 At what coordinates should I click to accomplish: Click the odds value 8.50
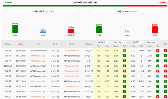coord(107,81)
